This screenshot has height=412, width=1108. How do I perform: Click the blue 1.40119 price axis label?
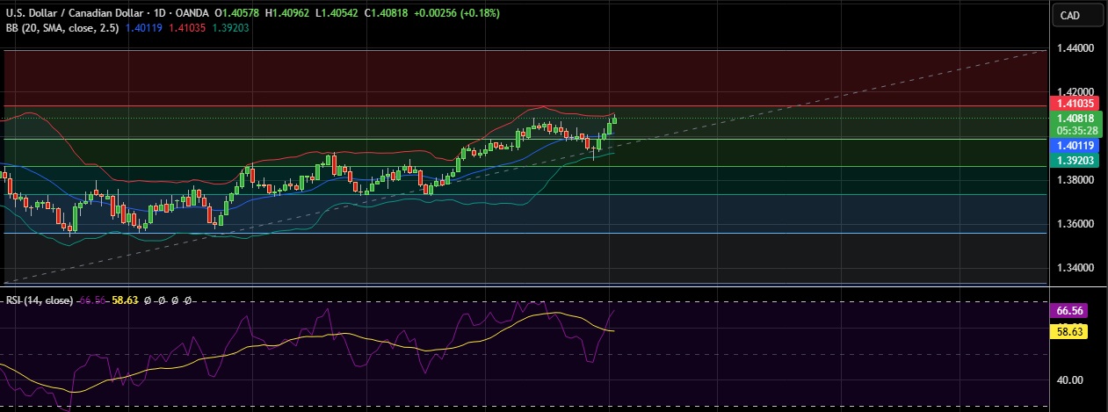point(1075,145)
